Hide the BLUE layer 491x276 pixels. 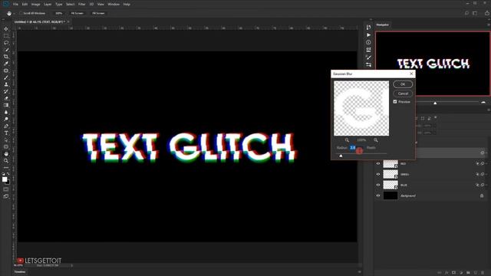[x=378, y=185]
